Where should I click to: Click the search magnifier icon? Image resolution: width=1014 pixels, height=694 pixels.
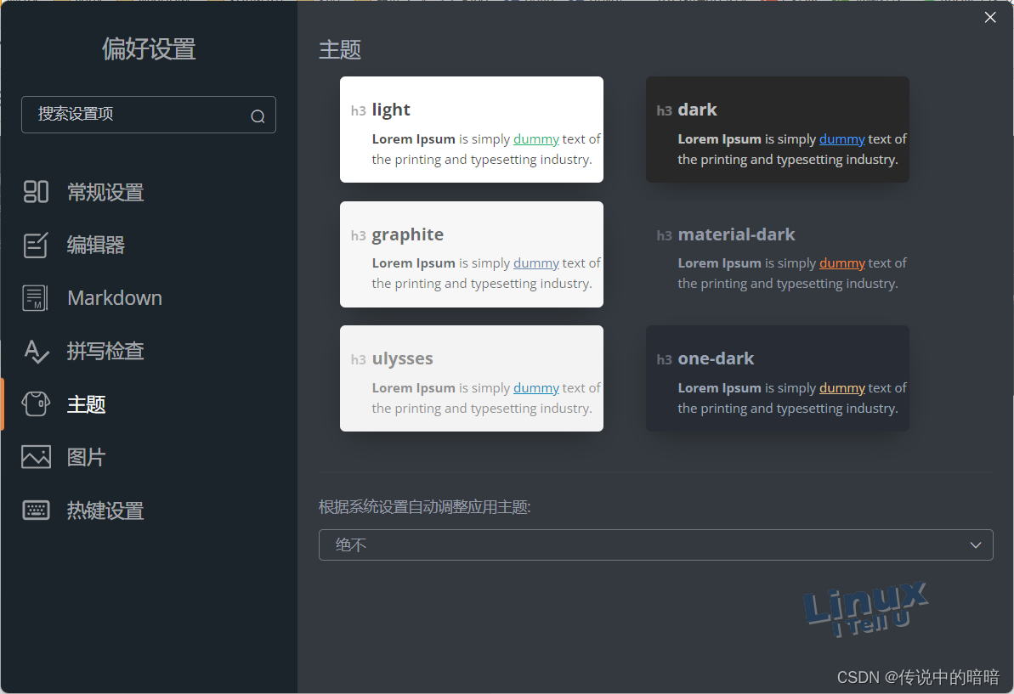[x=258, y=116]
